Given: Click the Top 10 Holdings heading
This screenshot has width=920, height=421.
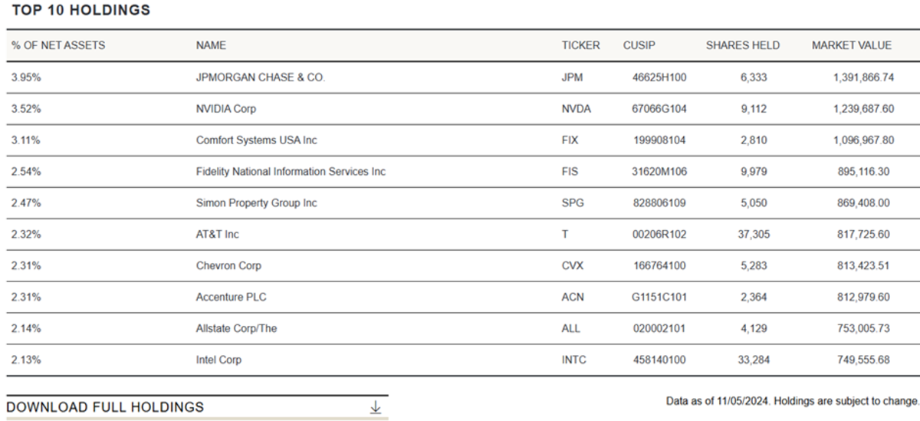Looking at the screenshot, I should (x=81, y=11).
